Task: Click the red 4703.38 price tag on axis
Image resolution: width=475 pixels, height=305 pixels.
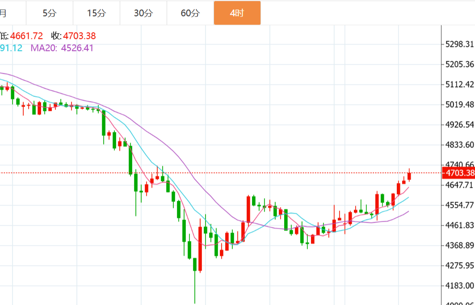Action: click(457, 173)
